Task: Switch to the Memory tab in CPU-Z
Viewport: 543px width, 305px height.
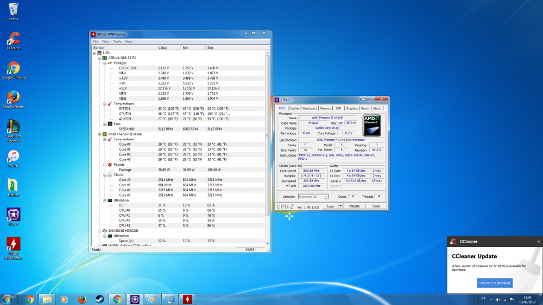Action: (x=325, y=108)
